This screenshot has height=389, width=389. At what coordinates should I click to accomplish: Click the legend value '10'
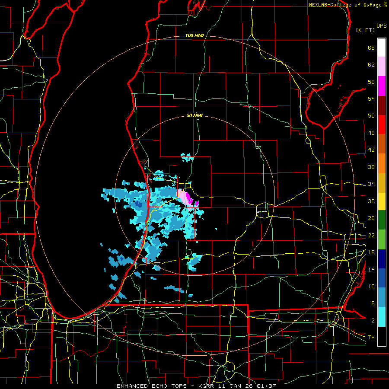pyautogui.click(x=371, y=286)
